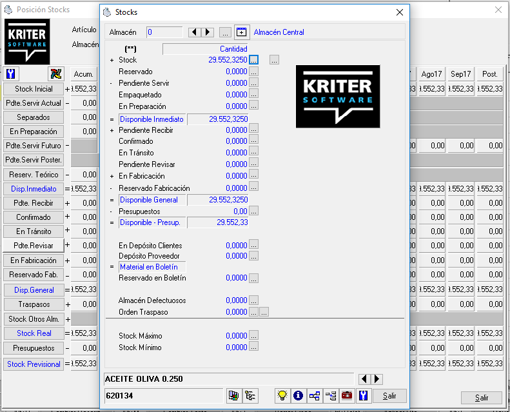The width and height of the screenshot is (510, 412).
Task: Show next article with bottom right arrow
Action: click(x=377, y=379)
